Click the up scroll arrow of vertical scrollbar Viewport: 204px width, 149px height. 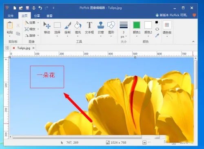(195, 59)
